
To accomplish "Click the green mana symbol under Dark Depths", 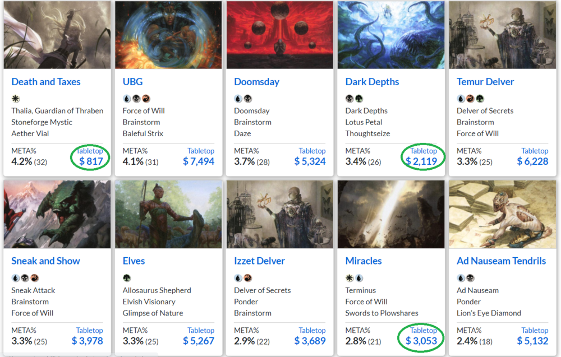I will tap(358, 99).
